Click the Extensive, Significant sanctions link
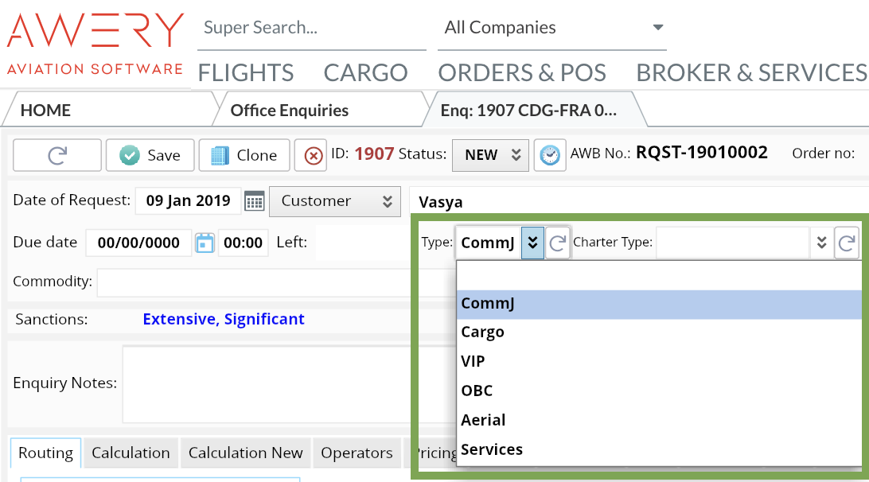Image resolution: width=869 pixels, height=482 pixels. [x=224, y=319]
